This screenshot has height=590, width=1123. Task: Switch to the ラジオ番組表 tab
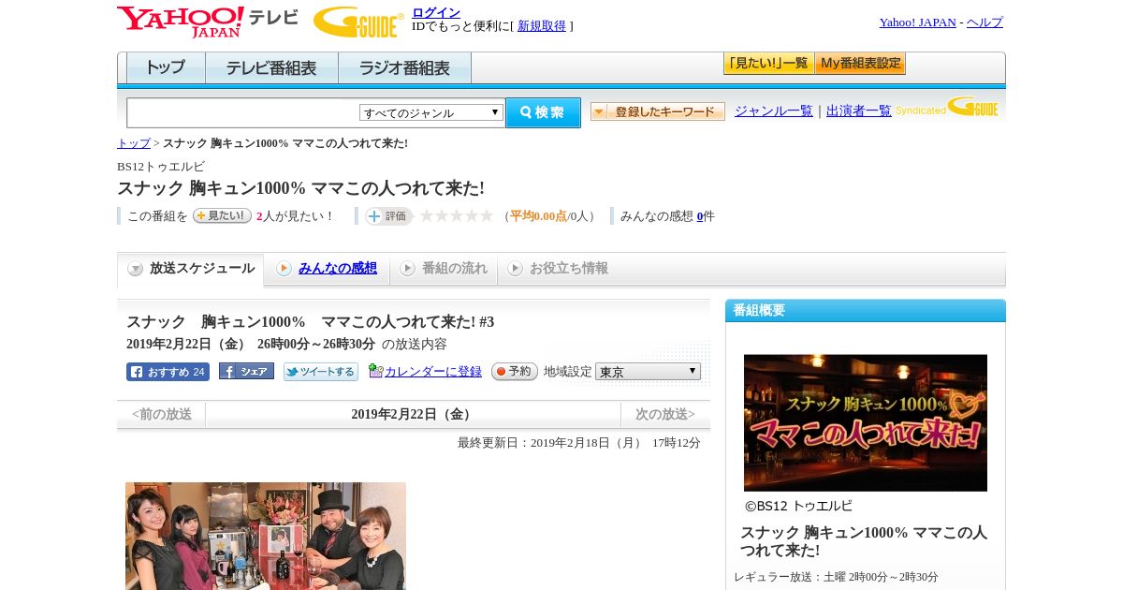coord(404,68)
